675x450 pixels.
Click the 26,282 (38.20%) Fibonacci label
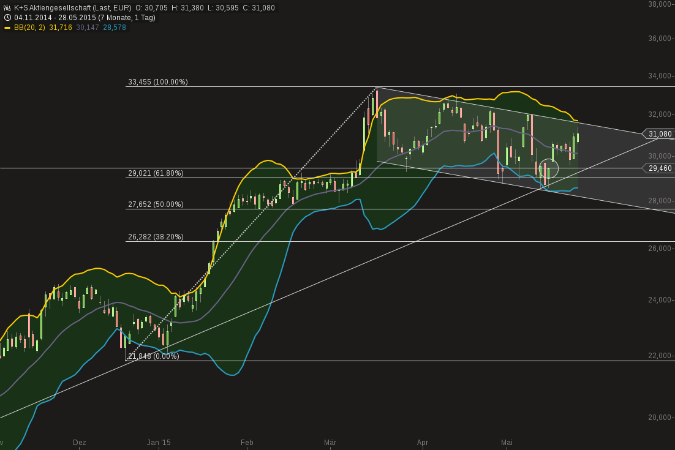(x=156, y=236)
